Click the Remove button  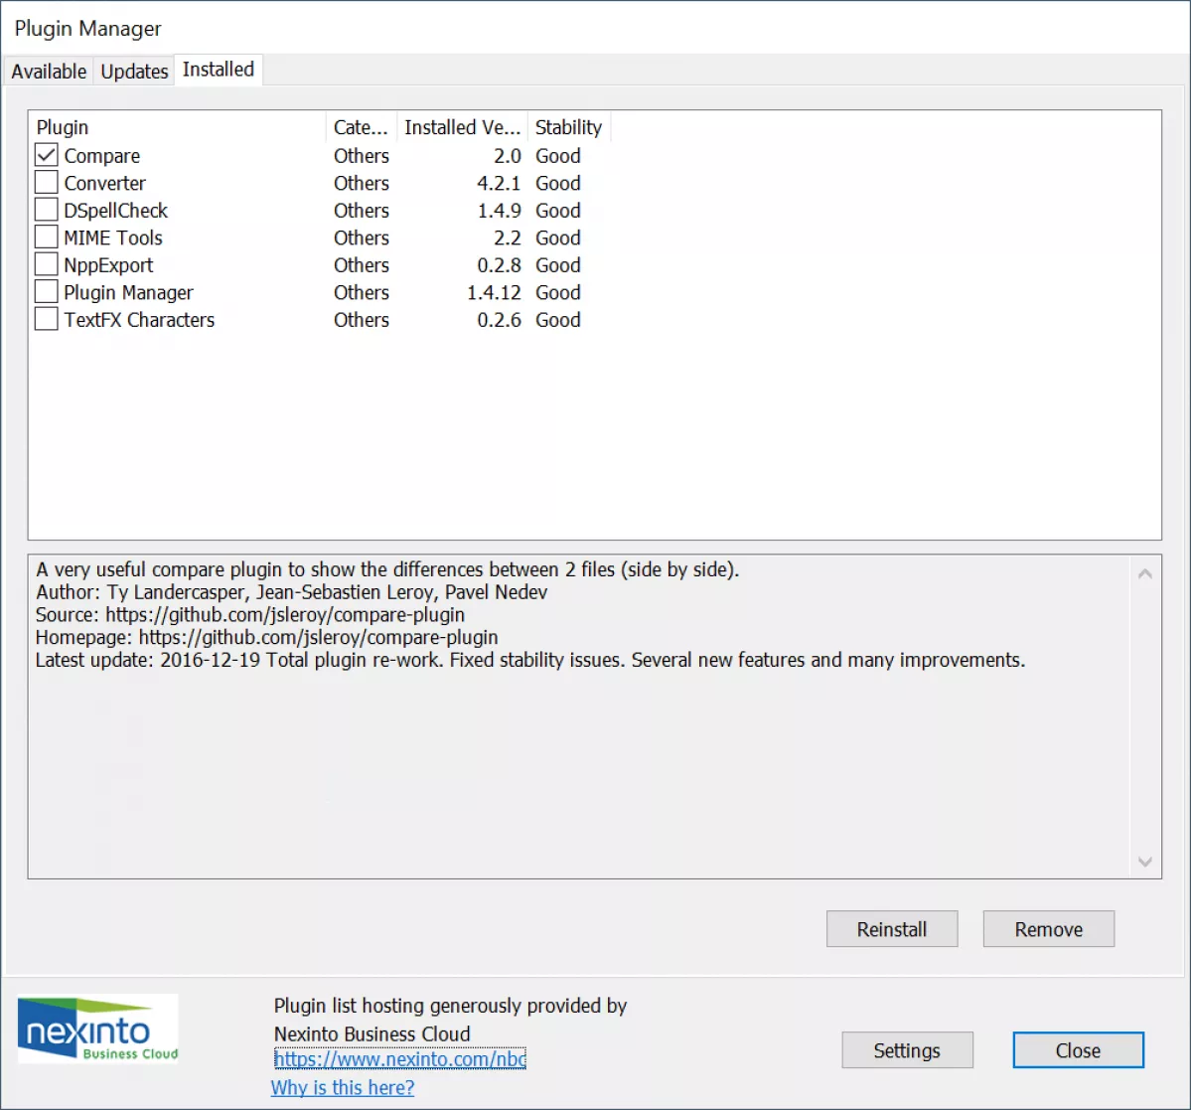click(x=1048, y=928)
